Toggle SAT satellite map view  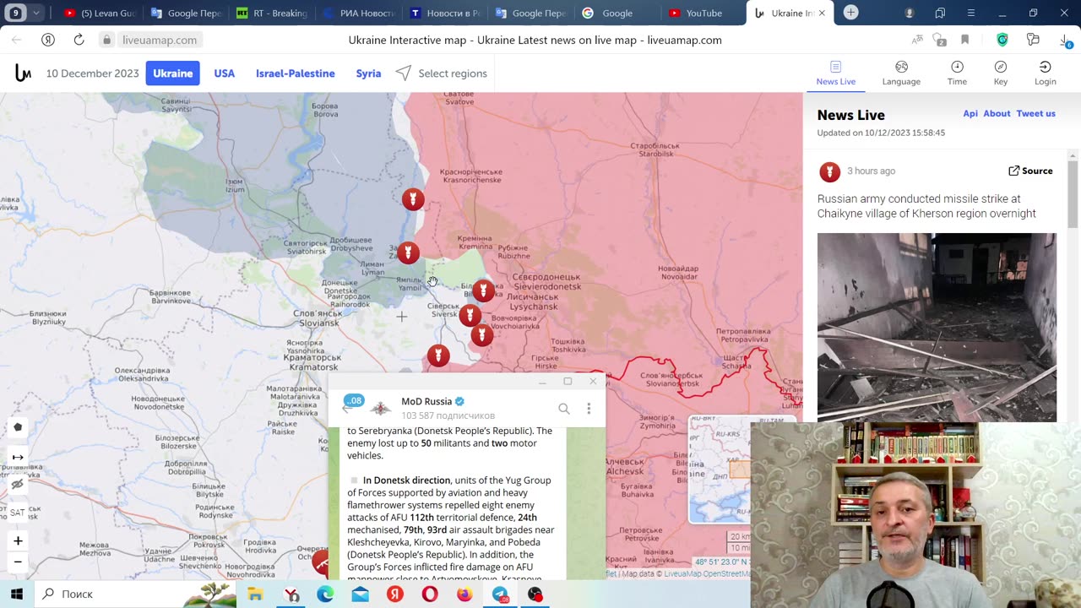click(x=18, y=513)
